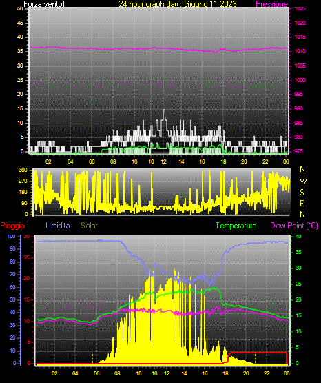Image resolution: width=321 pixels, height=383 pixels.
Task: Click the green Temperatura legend label
Action: 236,226
